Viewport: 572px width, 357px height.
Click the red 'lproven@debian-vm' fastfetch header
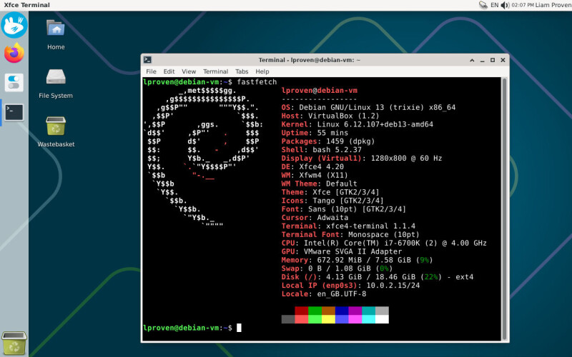319,91
